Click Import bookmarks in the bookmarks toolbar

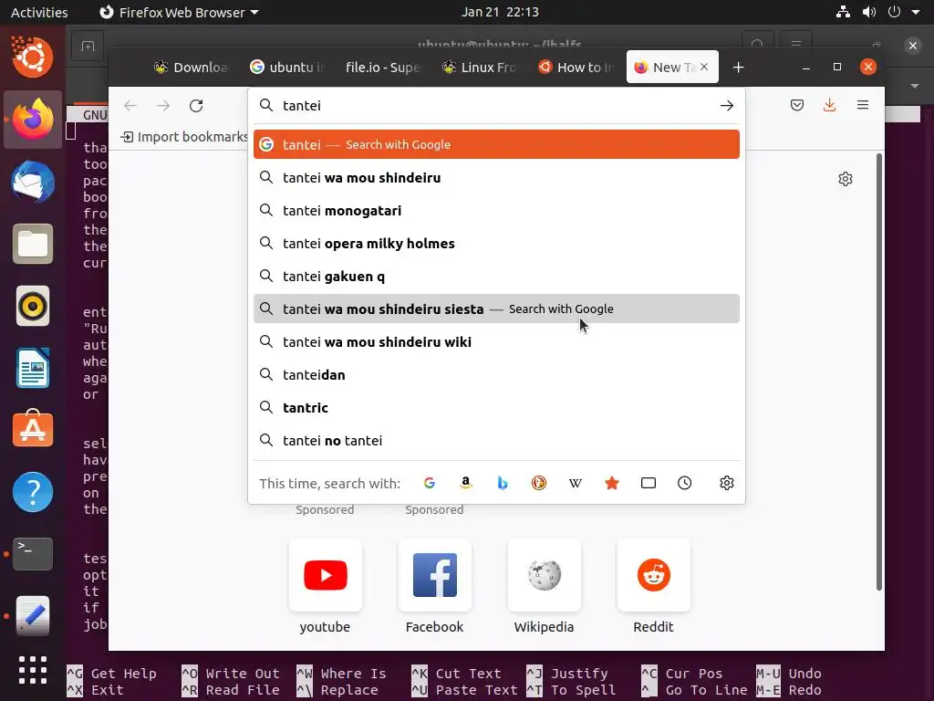(183, 137)
